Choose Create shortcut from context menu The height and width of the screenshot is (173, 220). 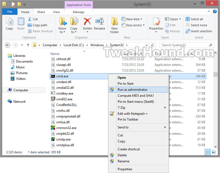point(138,149)
